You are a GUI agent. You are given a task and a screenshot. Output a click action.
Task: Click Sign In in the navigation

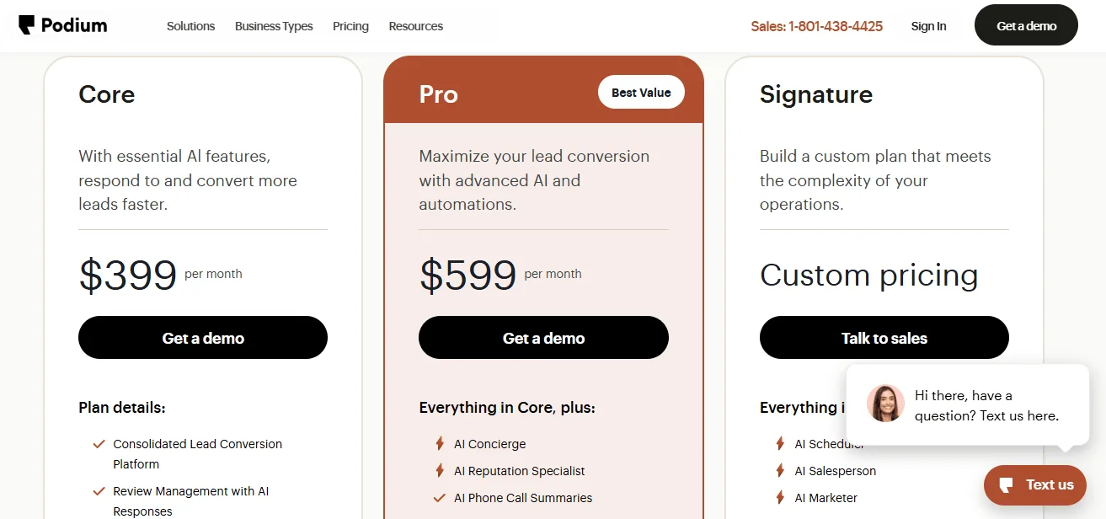tap(928, 26)
